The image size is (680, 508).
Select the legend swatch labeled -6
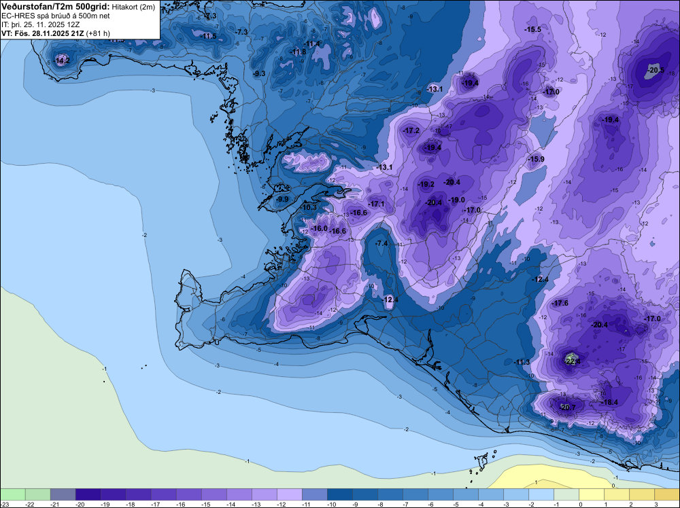(440, 494)
